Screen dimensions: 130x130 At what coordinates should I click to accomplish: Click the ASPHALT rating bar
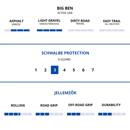[x=17, y=30]
